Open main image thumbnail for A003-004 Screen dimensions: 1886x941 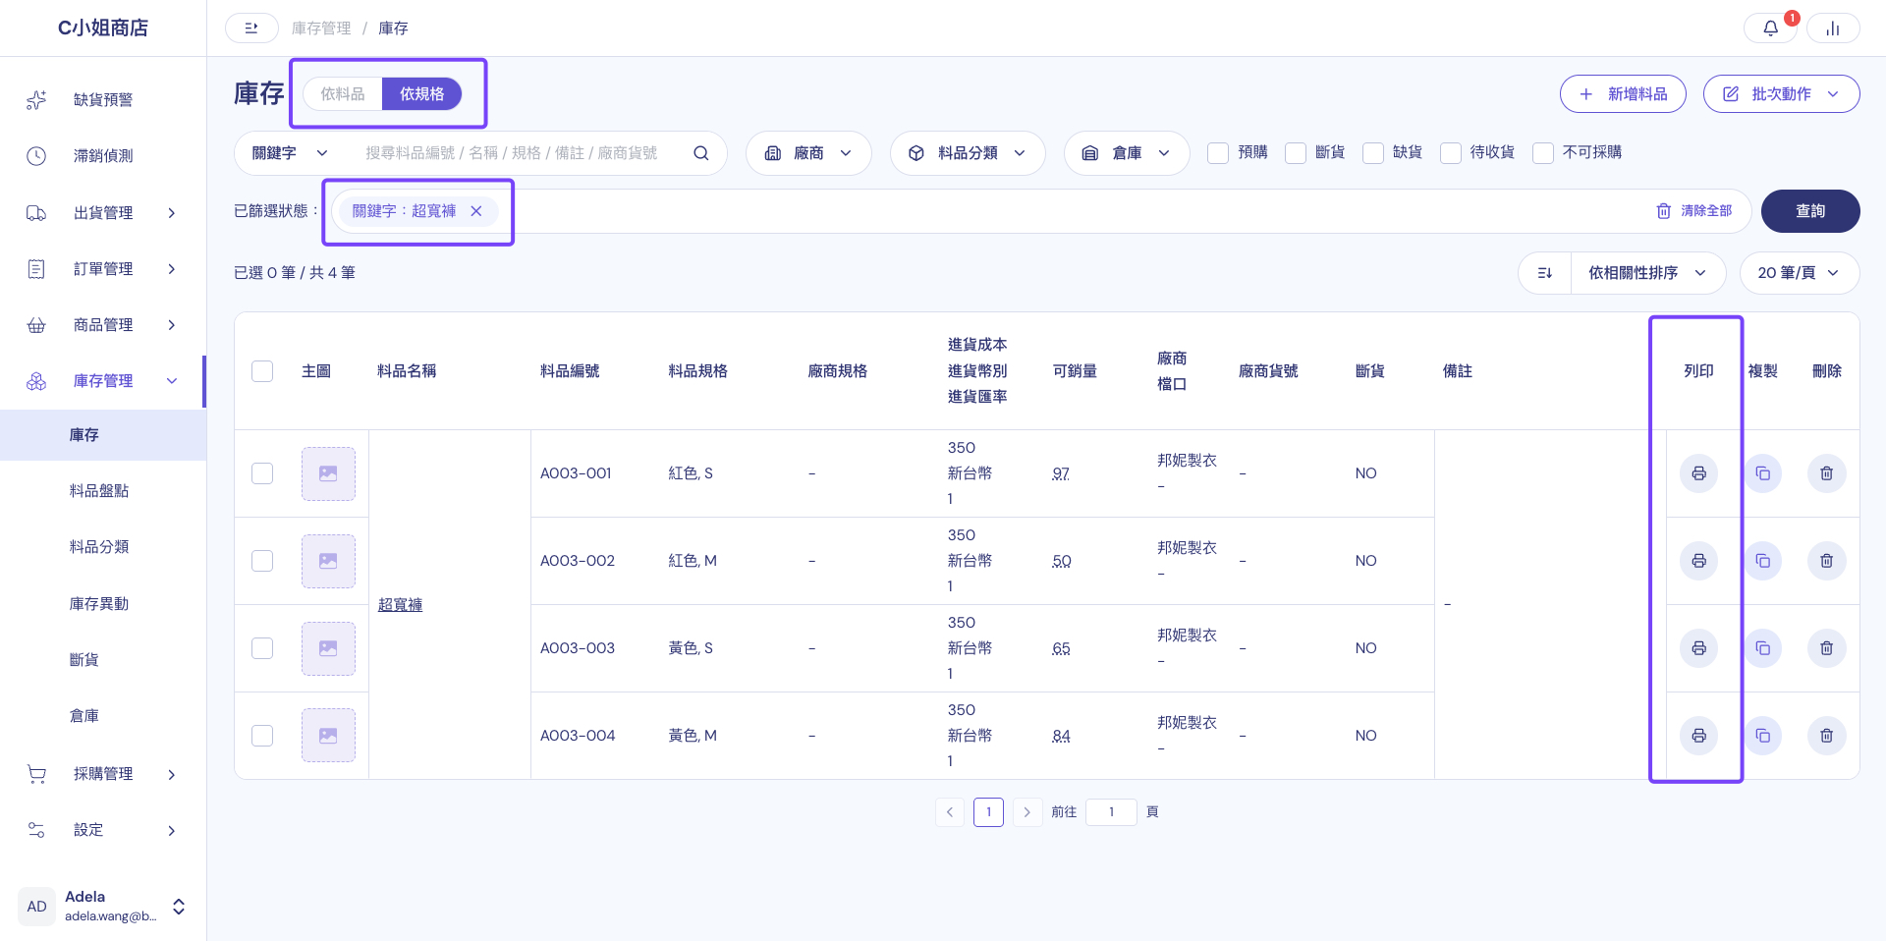pos(328,736)
